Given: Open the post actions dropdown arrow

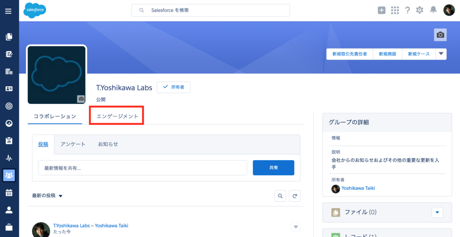Looking at the screenshot, I should point(296,227).
